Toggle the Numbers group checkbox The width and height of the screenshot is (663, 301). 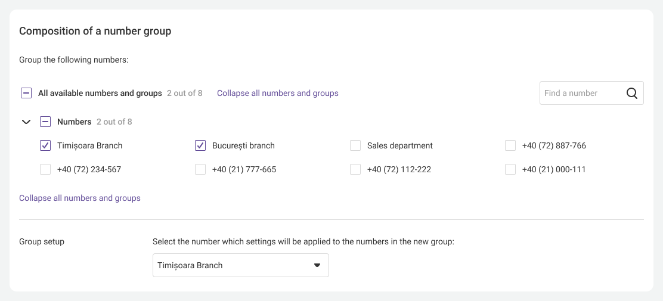45,122
